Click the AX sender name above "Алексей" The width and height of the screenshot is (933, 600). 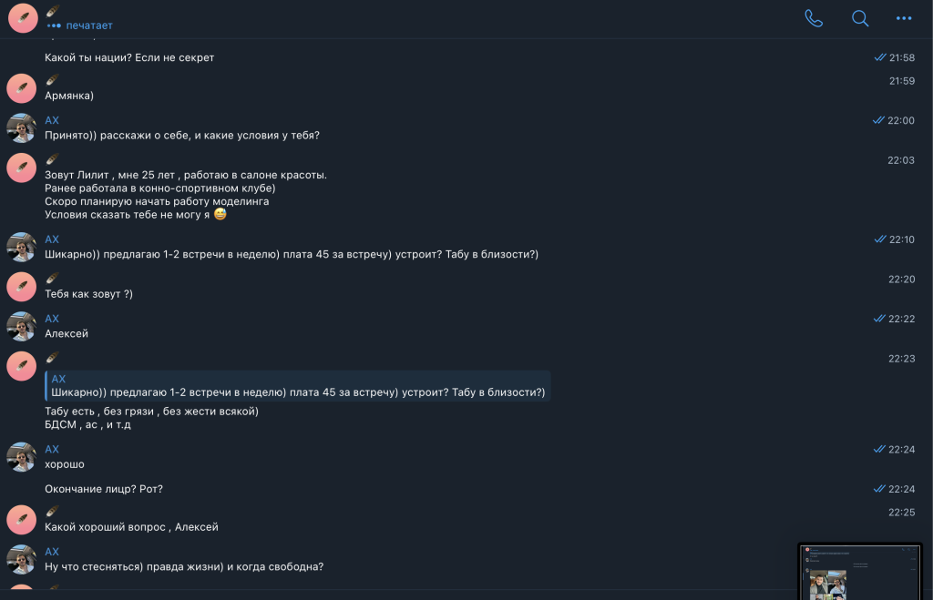[52, 319]
